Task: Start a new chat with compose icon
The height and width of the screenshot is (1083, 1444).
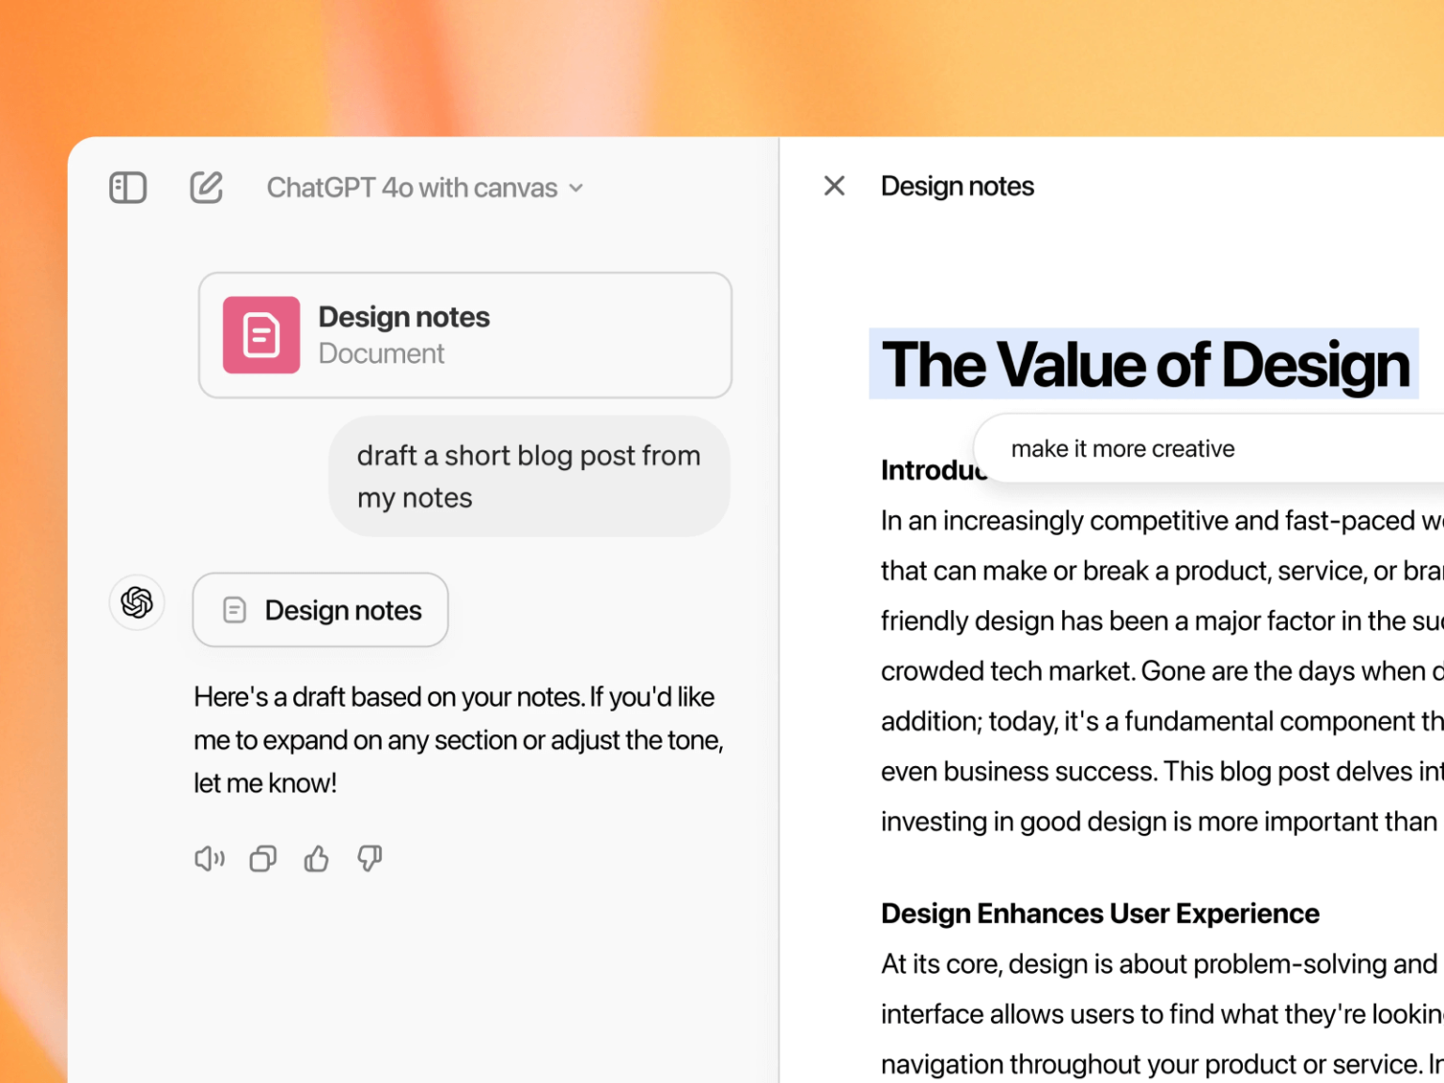Action: 206,188
